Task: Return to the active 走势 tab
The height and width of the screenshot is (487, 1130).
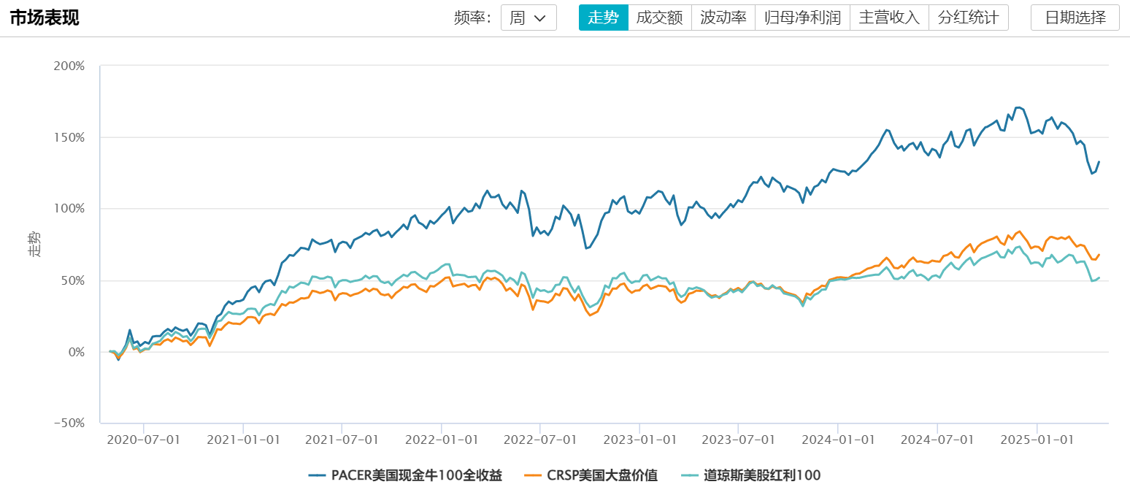Action: click(604, 17)
